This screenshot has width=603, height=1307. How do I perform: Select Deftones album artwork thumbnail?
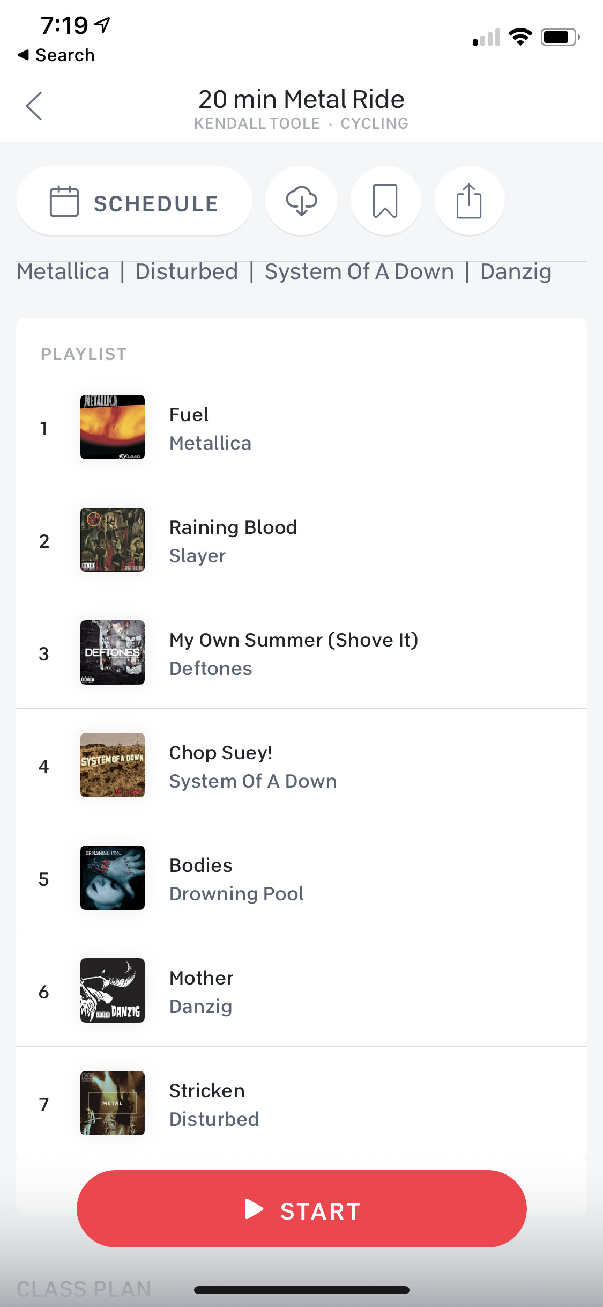tap(113, 652)
